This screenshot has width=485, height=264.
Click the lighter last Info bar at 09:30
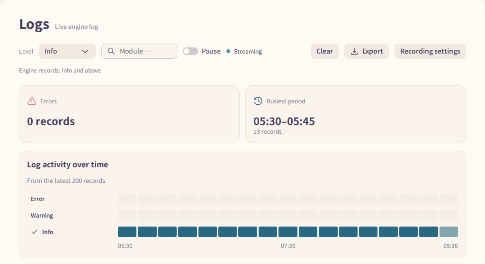point(449,232)
